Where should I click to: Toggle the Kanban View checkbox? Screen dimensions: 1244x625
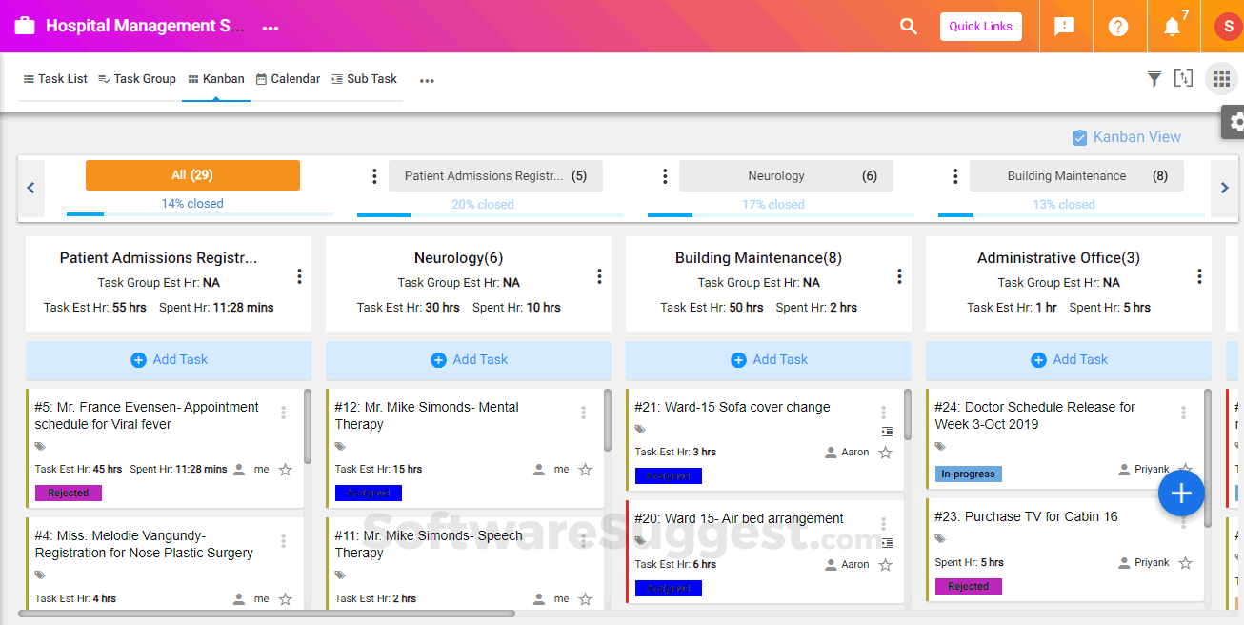(x=1080, y=137)
